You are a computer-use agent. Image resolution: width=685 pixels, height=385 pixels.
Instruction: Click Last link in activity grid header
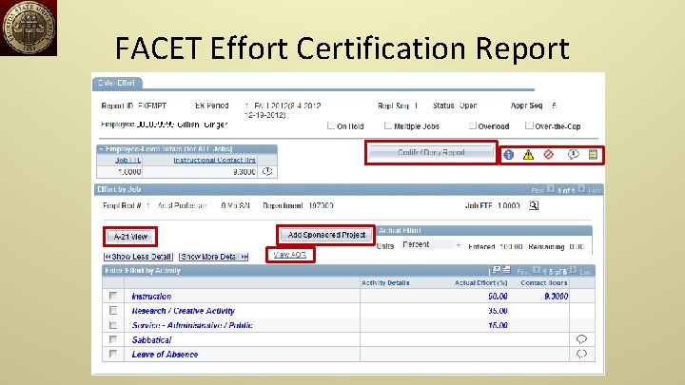(586, 272)
